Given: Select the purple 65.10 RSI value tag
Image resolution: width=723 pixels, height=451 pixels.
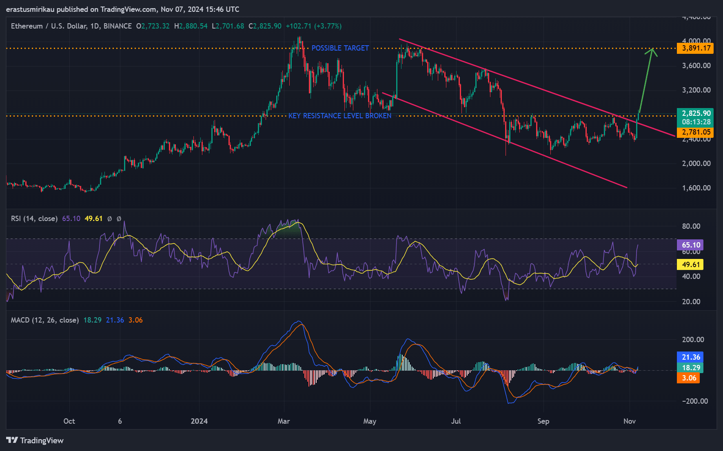Looking at the screenshot, I should (690, 245).
